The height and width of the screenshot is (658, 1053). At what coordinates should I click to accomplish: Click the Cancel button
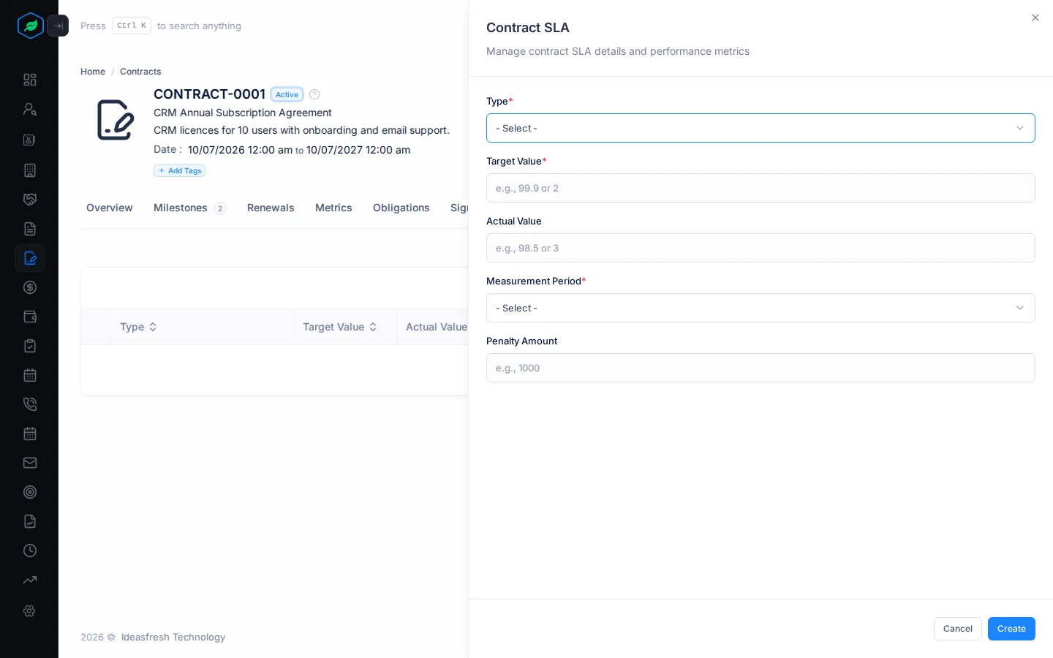(958, 629)
